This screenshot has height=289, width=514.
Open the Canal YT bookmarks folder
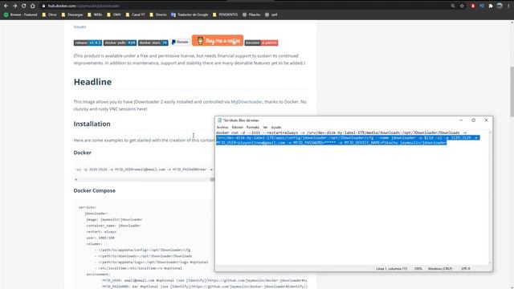(x=135, y=14)
